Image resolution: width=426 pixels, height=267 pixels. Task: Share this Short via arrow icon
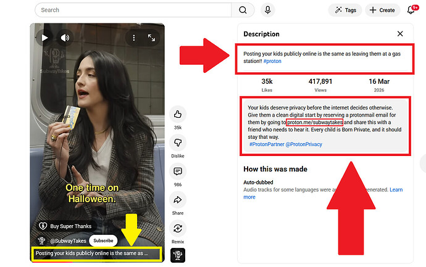tap(178, 200)
